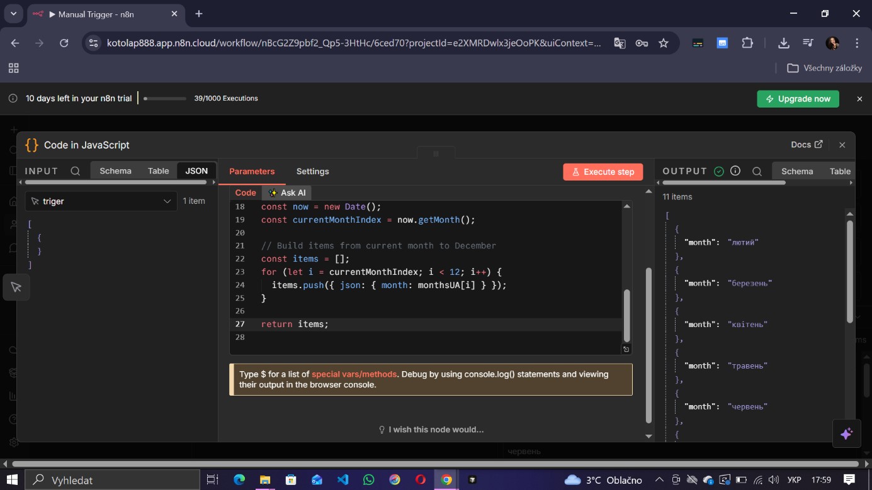The image size is (872, 490).
Task: Switch INPUT view to Schema
Action: click(115, 170)
